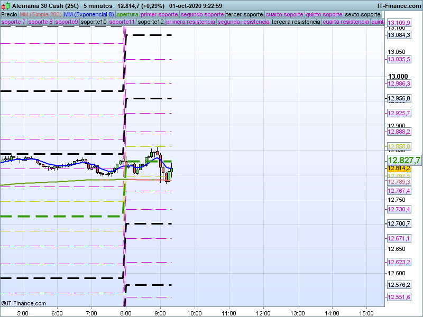Click the segundo soporte legend label

202,15
